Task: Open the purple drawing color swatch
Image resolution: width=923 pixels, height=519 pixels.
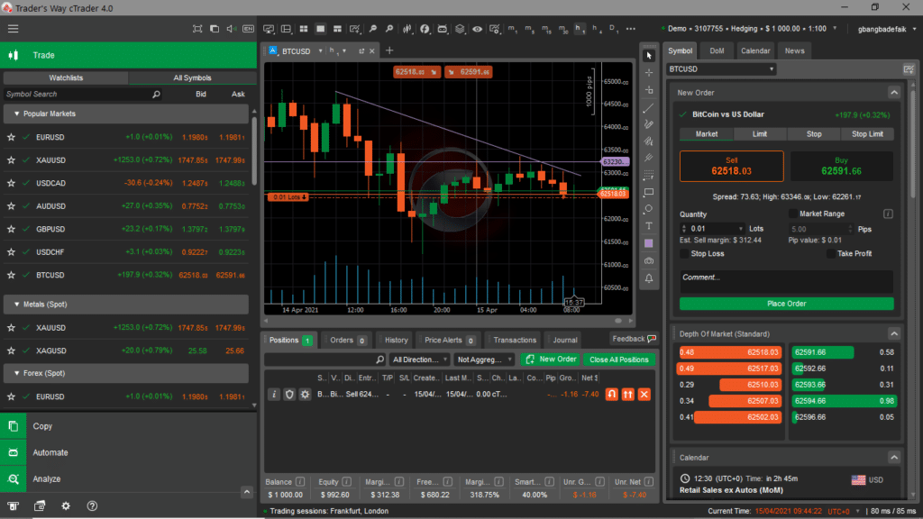Action: 649,243
